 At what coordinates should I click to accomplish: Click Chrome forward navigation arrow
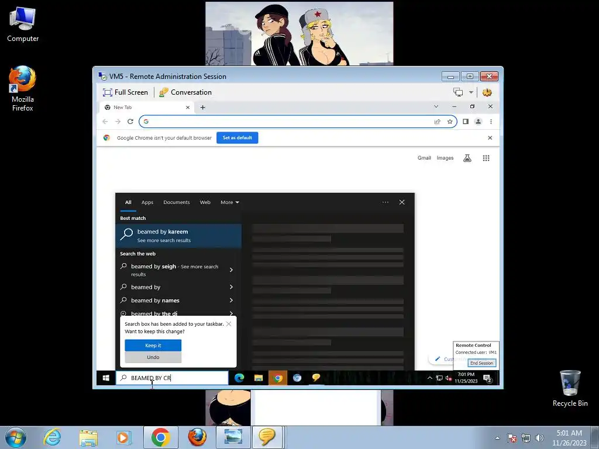click(118, 122)
